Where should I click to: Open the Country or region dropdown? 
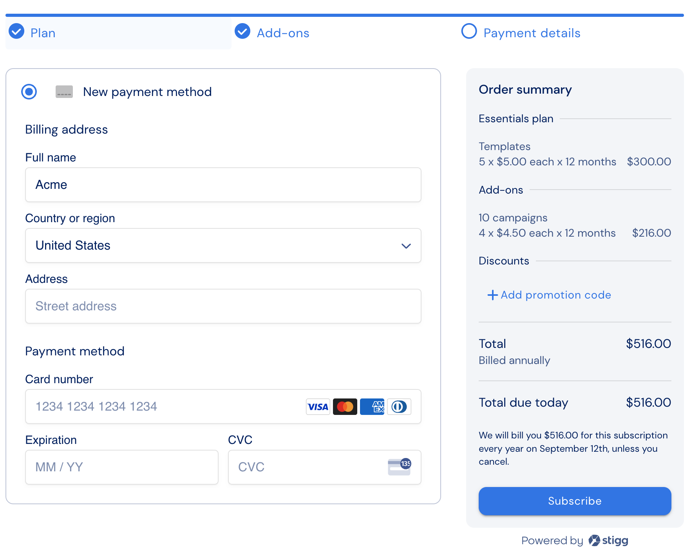coord(223,246)
